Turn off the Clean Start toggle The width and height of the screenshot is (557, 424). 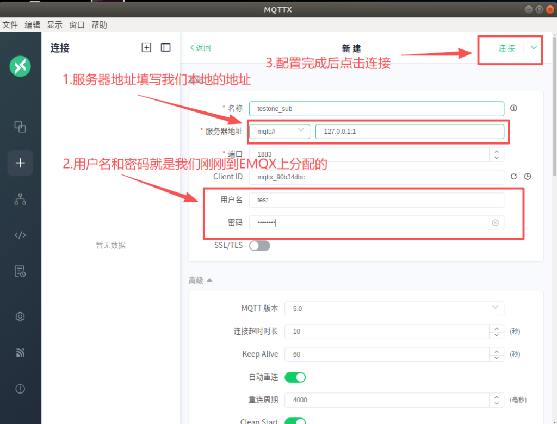coord(295,420)
